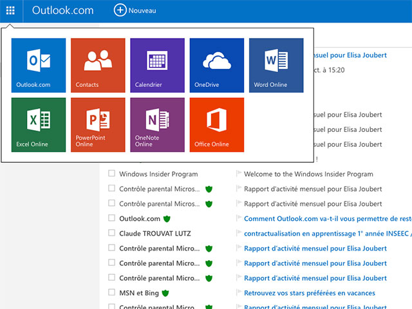This screenshot has height=309, width=412.
Task: Open the Office Online tile
Action: pyautogui.click(x=217, y=125)
